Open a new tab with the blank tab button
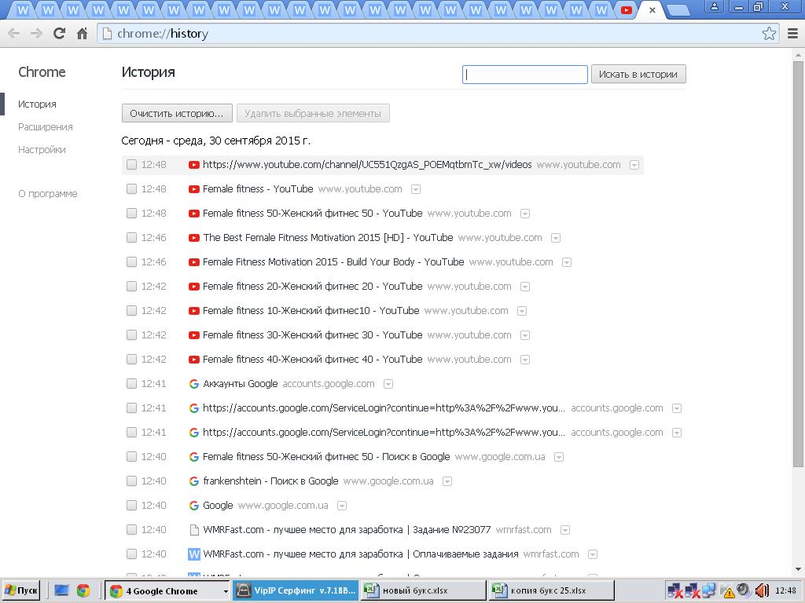The image size is (805, 603). click(678, 10)
